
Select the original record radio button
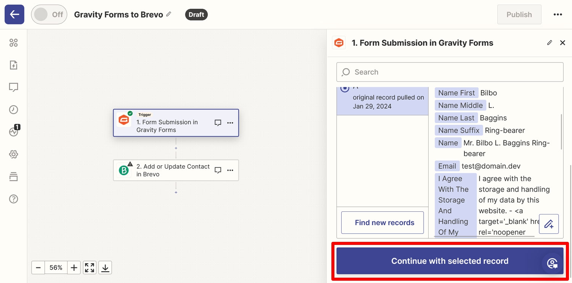tap(345, 88)
